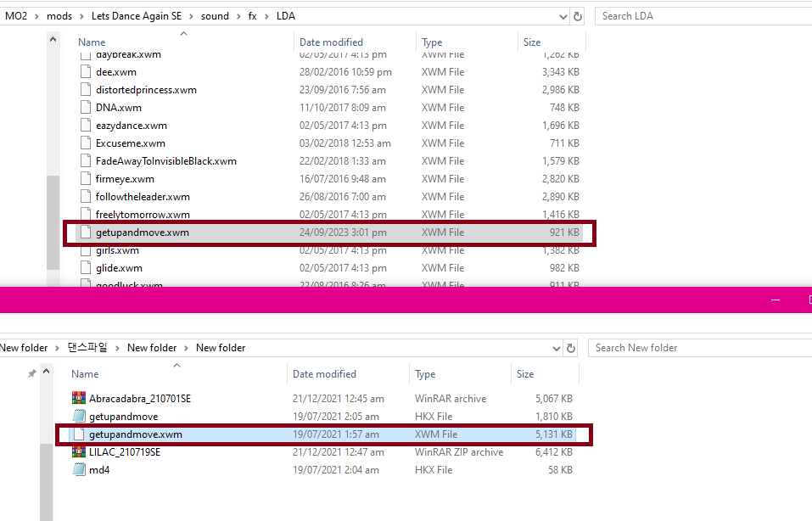Navigate to 댄스파일 breadcrumb folder
This screenshot has height=521, width=812.
point(87,348)
